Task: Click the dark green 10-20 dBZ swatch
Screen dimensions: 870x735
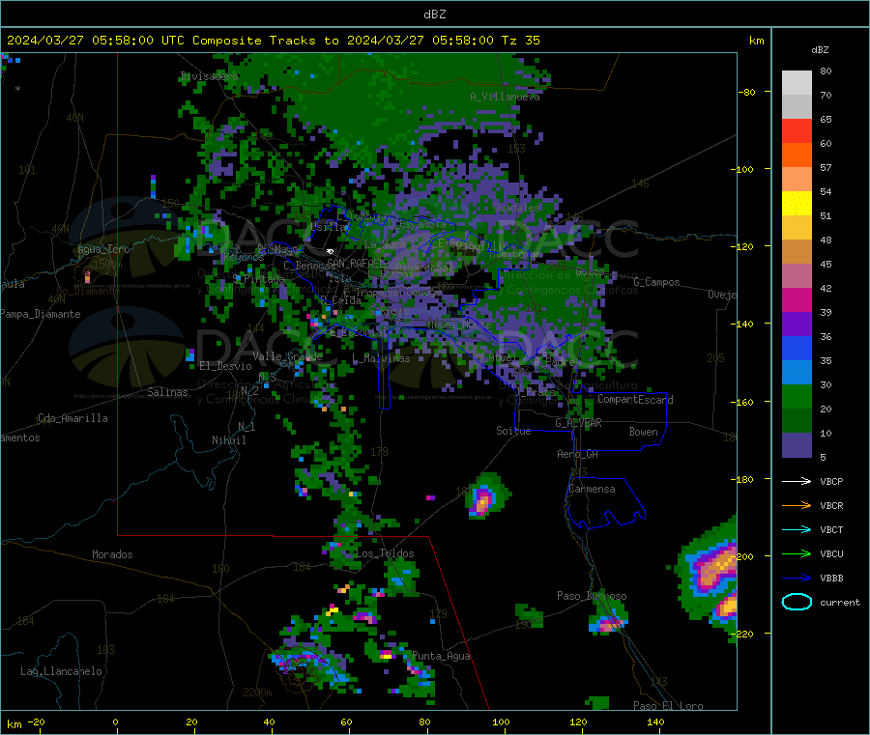Action: point(797,421)
